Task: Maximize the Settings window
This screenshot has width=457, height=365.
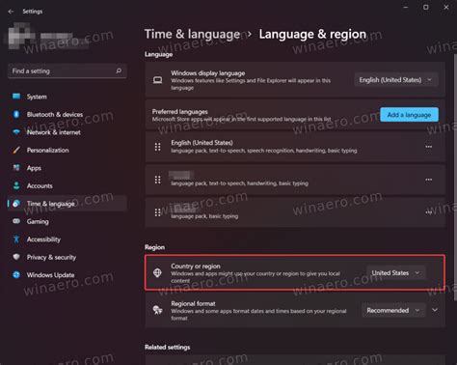Action: click(x=426, y=7)
